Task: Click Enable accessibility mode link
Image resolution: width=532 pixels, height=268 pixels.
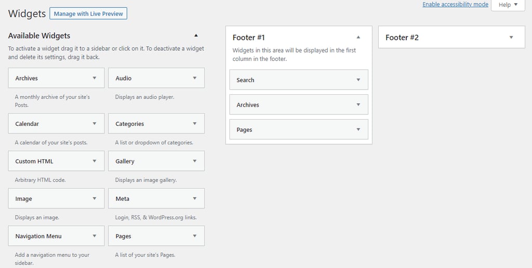Action: pyautogui.click(x=455, y=4)
